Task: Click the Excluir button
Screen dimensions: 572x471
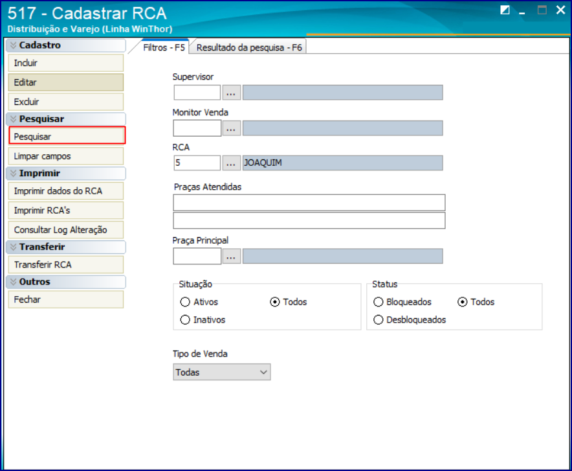Action: click(66, 102)
